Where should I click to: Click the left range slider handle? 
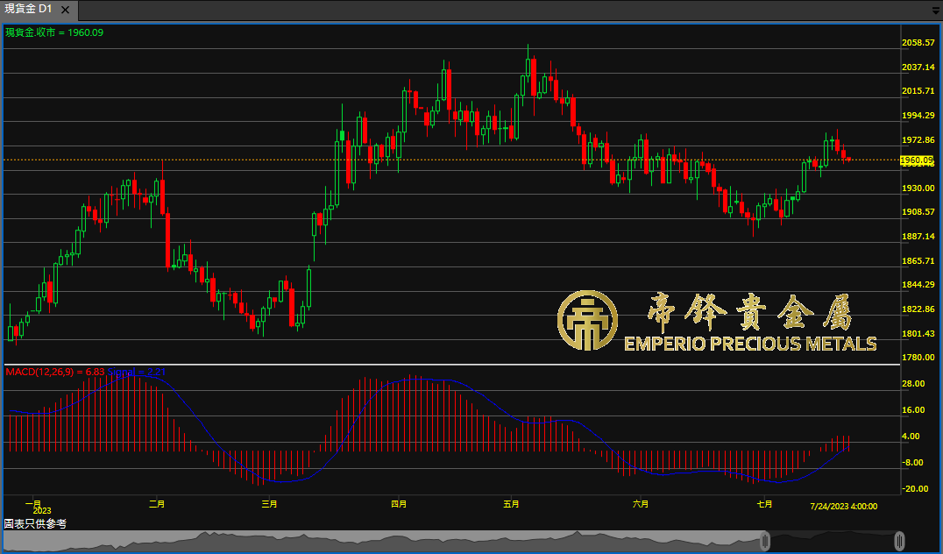point(765,542)
